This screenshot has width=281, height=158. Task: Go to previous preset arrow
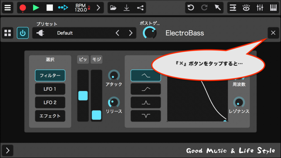coord(117,33)
